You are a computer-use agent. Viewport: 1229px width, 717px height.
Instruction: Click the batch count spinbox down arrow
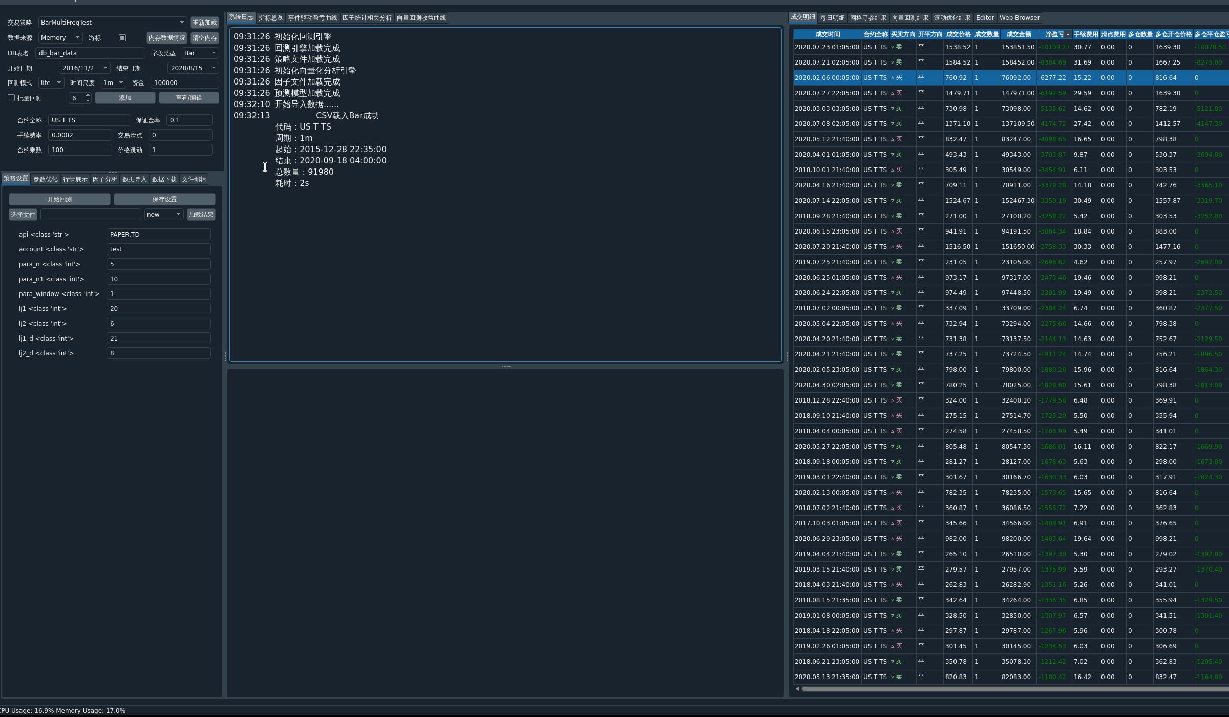[88, 100]
